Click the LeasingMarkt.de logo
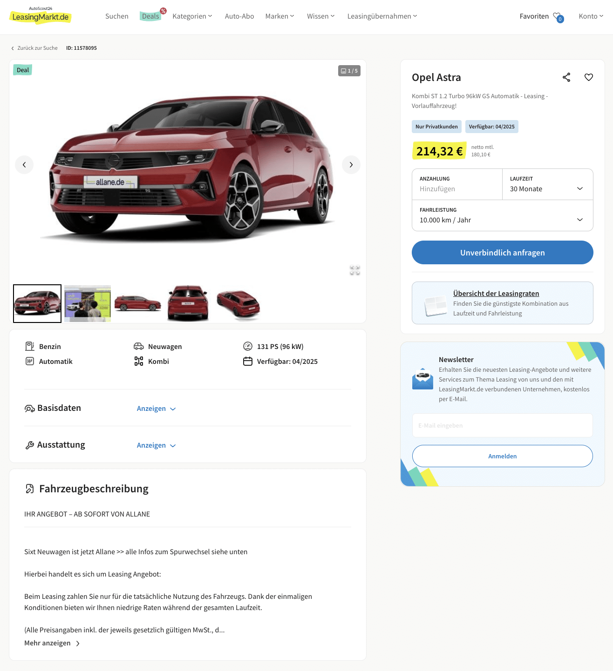Image resolution: width=613 pixels, height=671 pixels. point(41,15)
